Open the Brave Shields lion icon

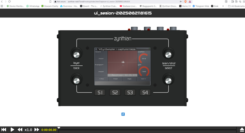[185, 2]
